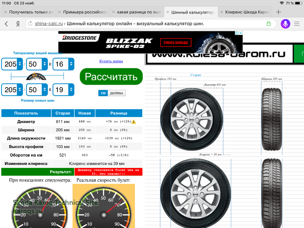Close the 'какая разница по высоте' tab

pyautogui.click(x=113, y=12)
